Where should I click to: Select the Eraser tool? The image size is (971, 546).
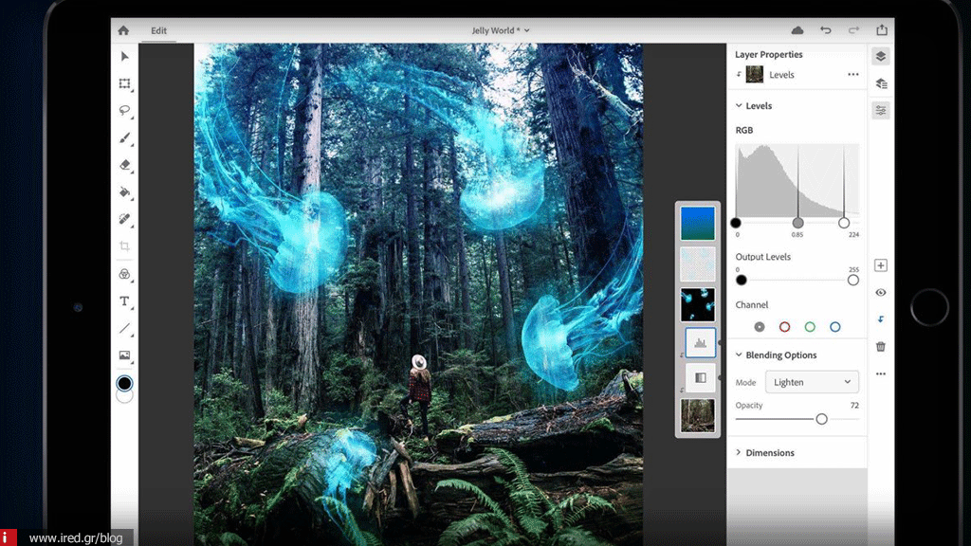click(124, 165)
